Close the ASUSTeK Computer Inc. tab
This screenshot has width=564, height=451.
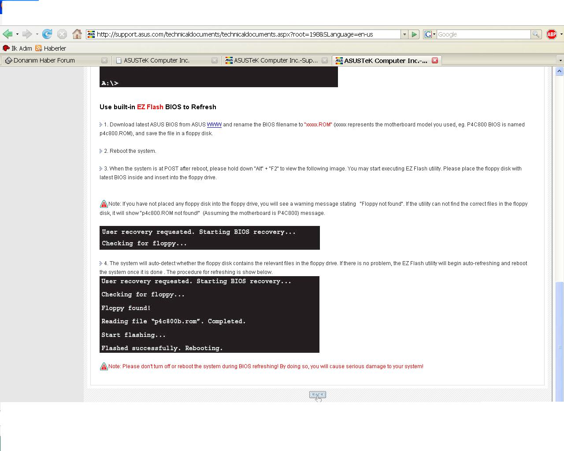[x=215, y=60]
